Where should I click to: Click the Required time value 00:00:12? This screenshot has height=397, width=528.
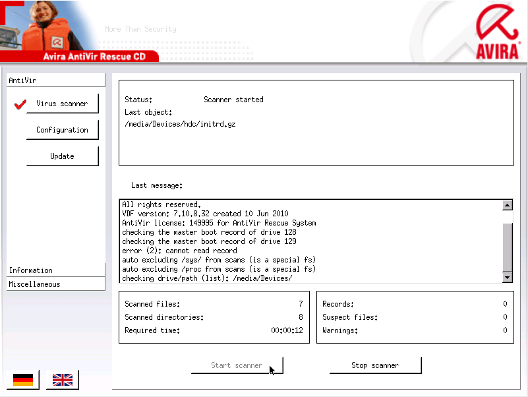pos(287,330)
